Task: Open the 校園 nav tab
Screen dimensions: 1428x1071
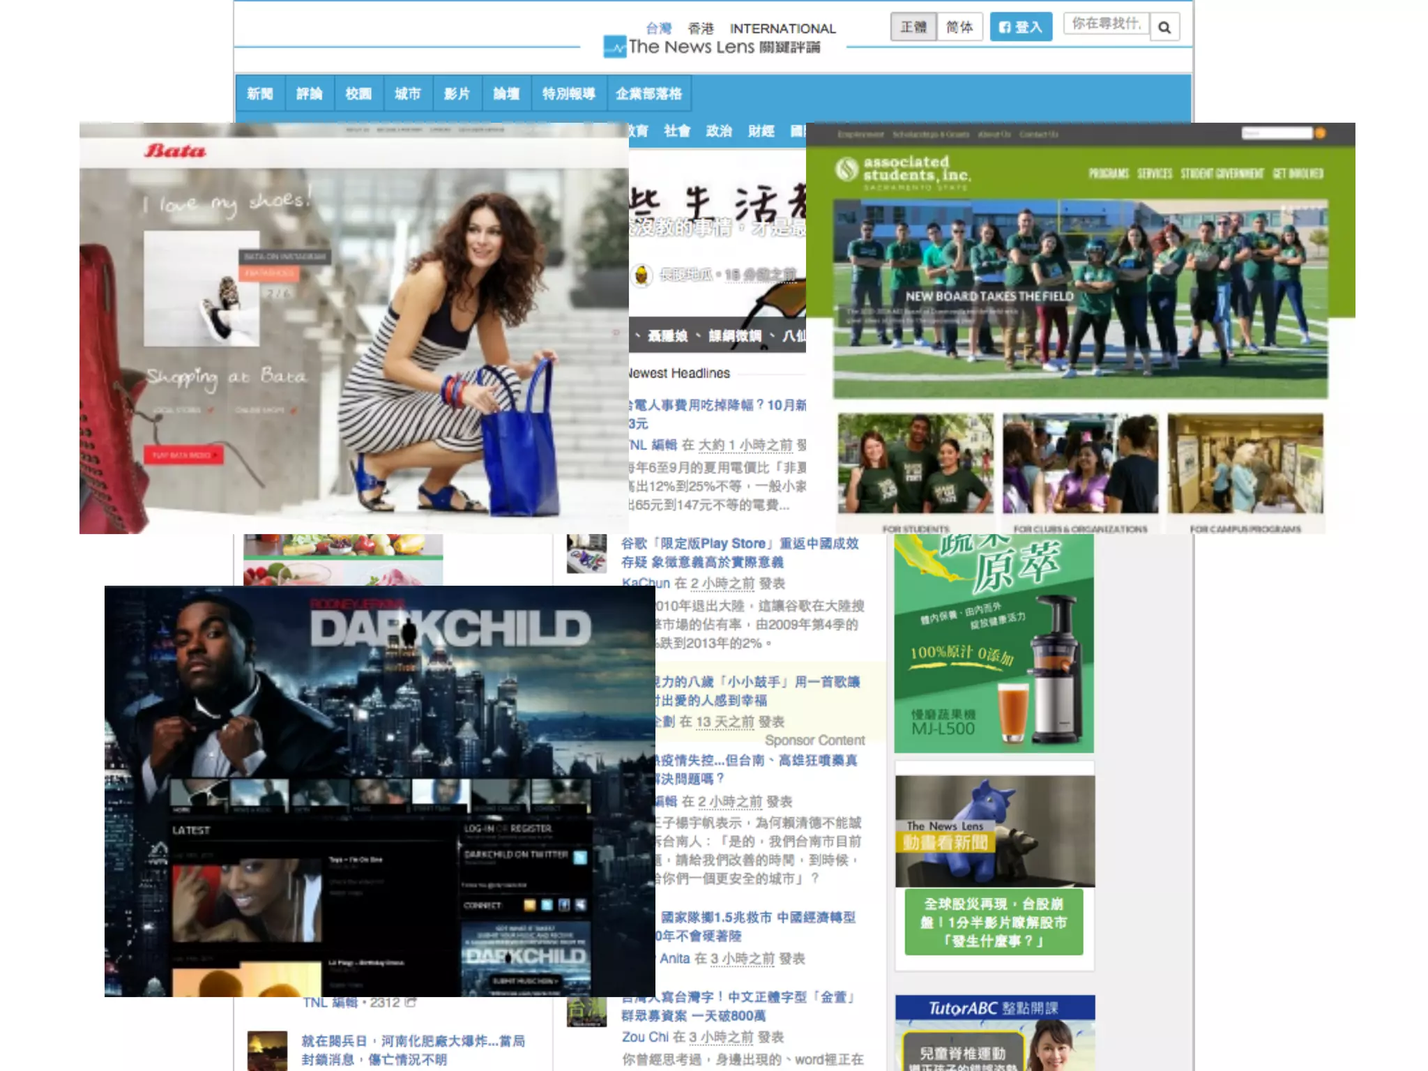Action: pos(358,94)
